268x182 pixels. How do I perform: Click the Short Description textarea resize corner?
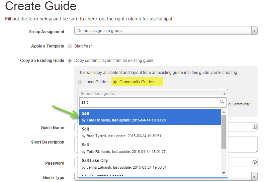pyautogui.click(x=256, y=151)
